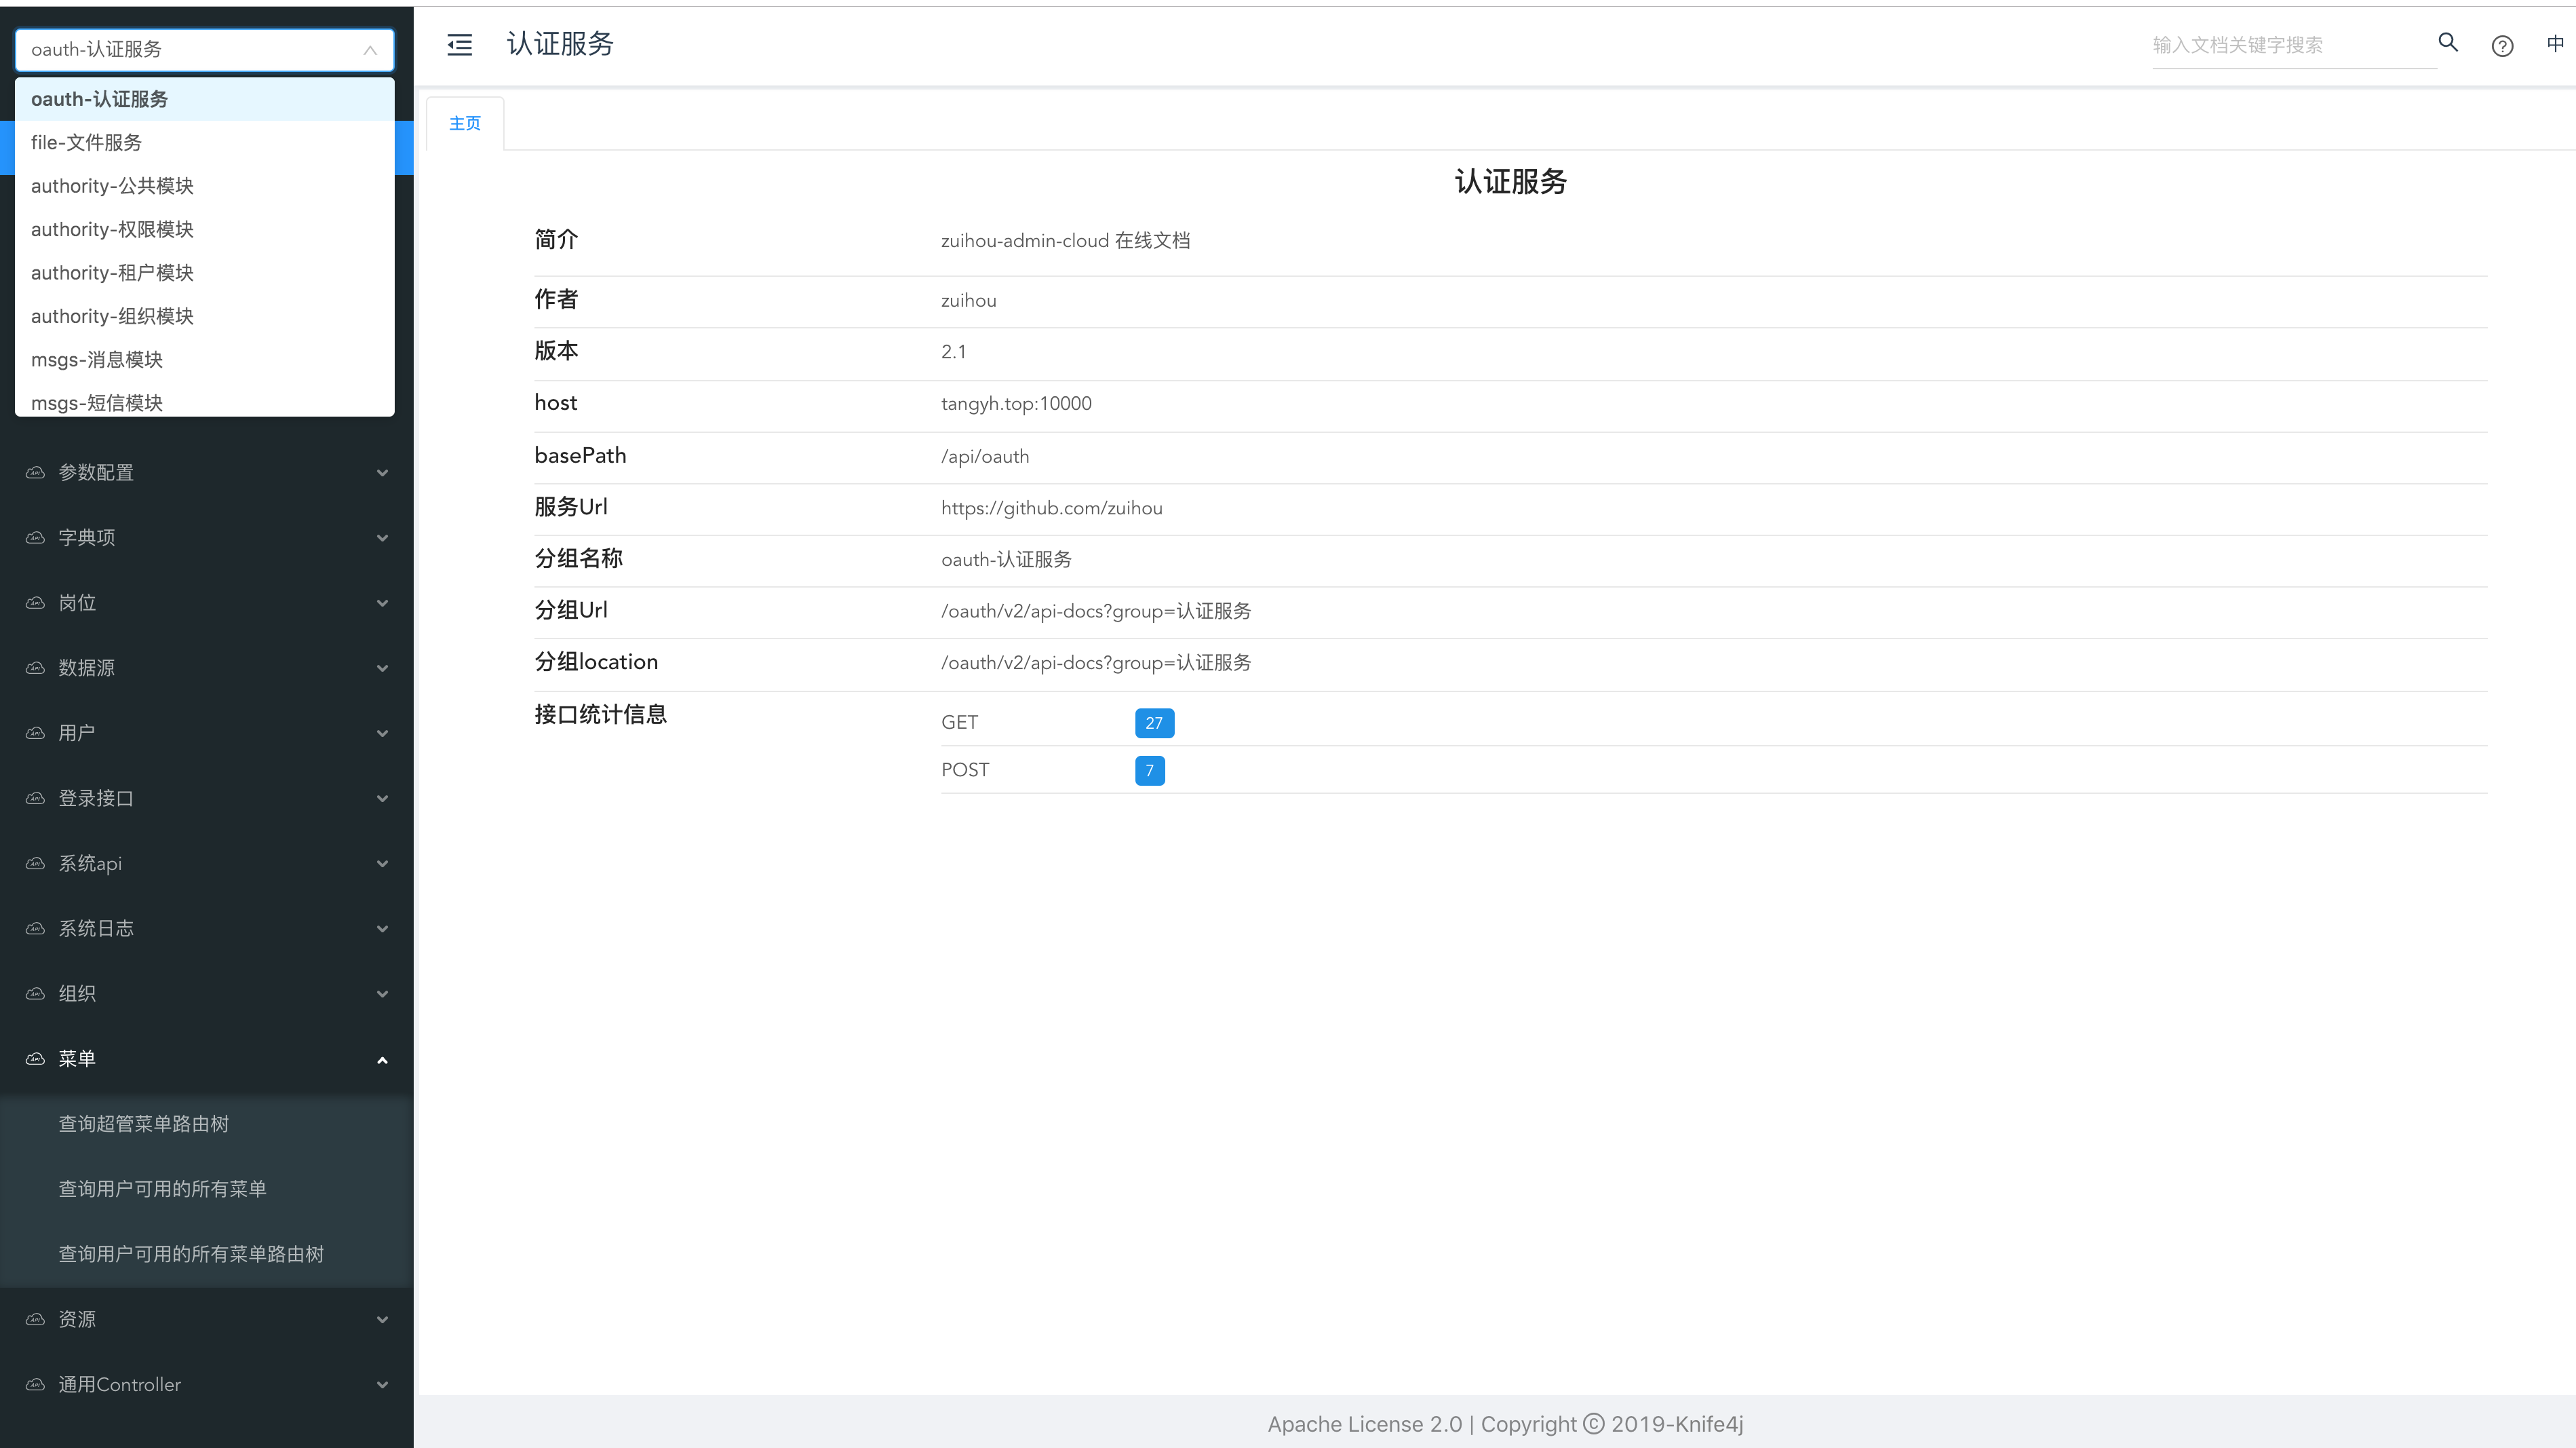Switch to the 主页 tab
Viewport: 2576px width, 1448px height.
pyautogui.click(x=465, y=123)
